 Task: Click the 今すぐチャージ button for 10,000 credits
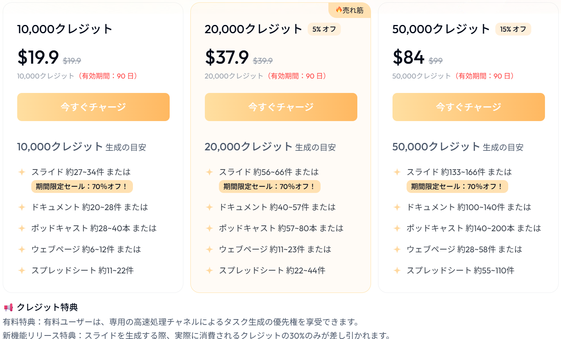(93, 107)
